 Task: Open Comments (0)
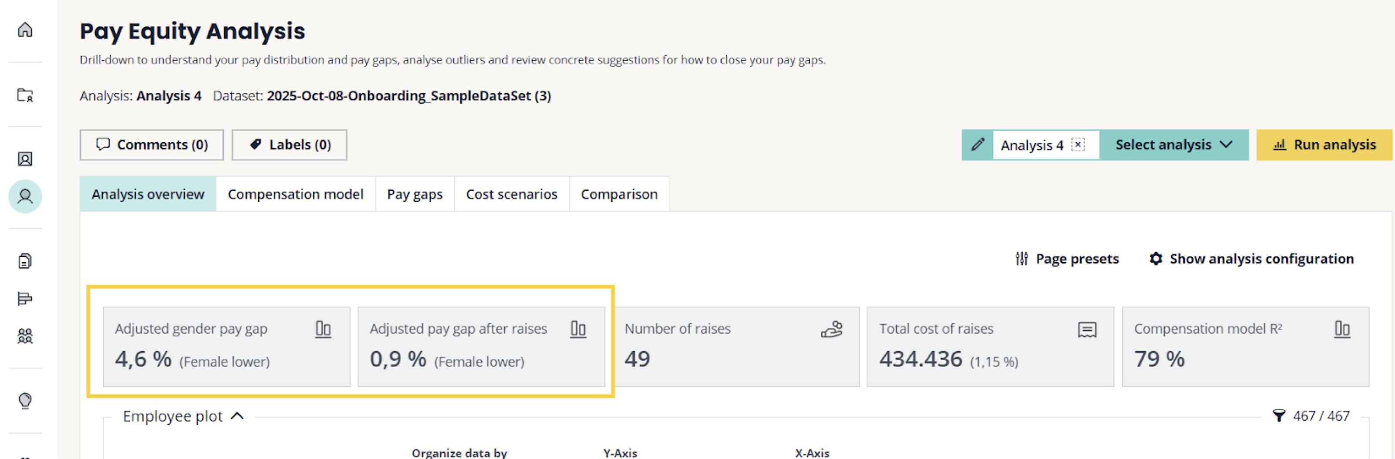[x=152, y=145]
